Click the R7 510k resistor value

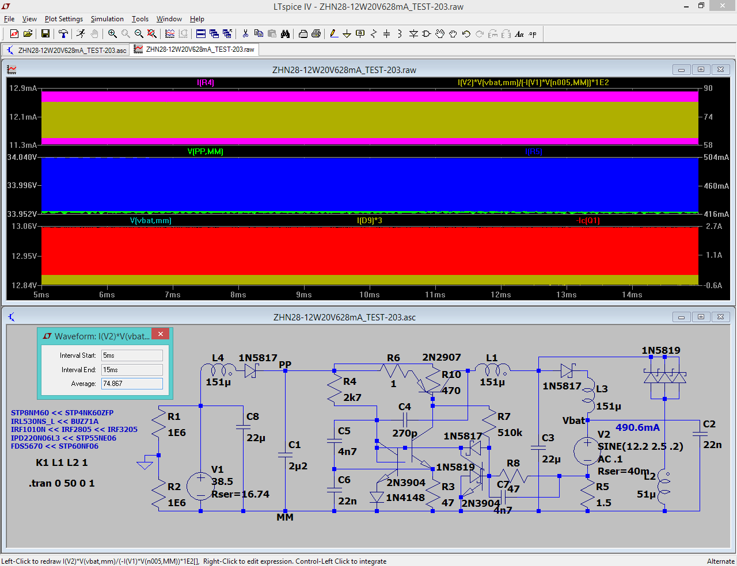(x=510, y=433)
